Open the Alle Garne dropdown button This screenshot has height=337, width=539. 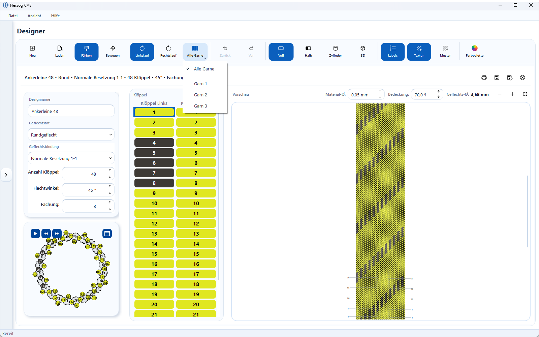click(x=195, y=52)
